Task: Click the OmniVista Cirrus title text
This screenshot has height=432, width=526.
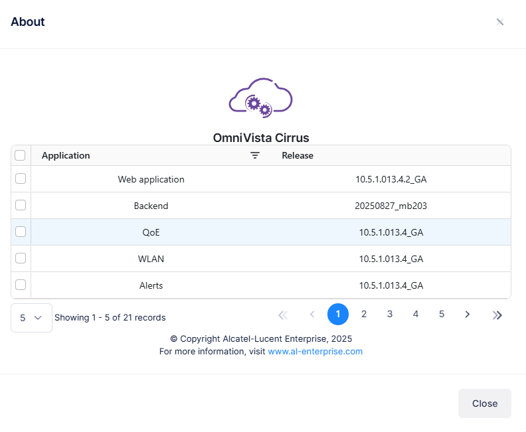Action: (261, 138)
